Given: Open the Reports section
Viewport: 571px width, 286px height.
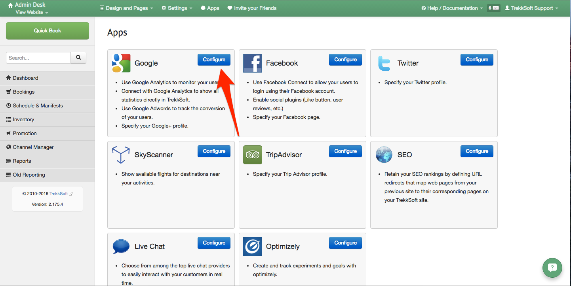Looking at the screenshot, I should click(48, 161).
